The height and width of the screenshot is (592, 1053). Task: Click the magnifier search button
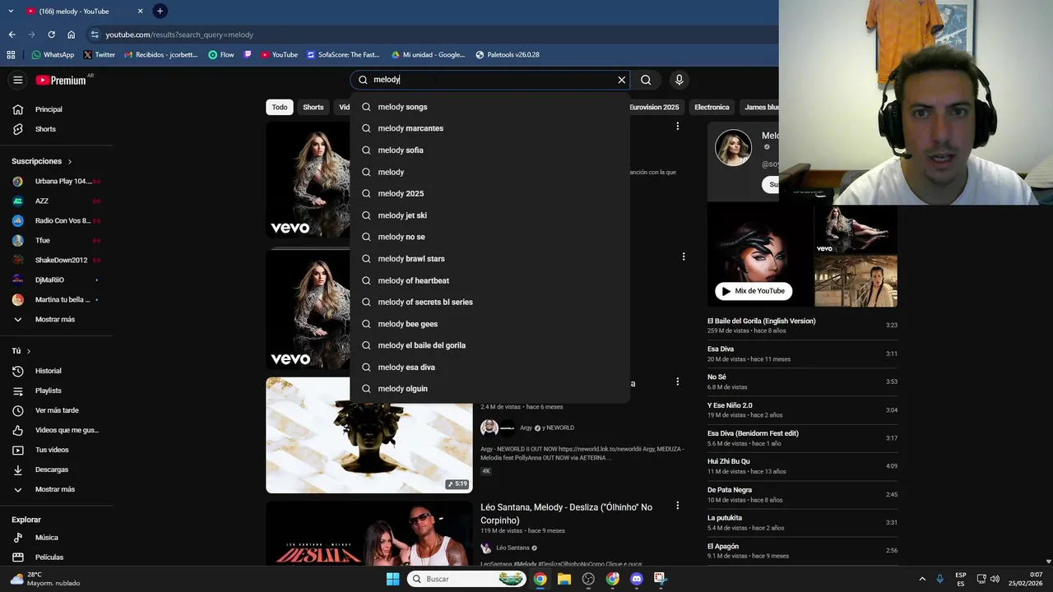tap(646, 80)
